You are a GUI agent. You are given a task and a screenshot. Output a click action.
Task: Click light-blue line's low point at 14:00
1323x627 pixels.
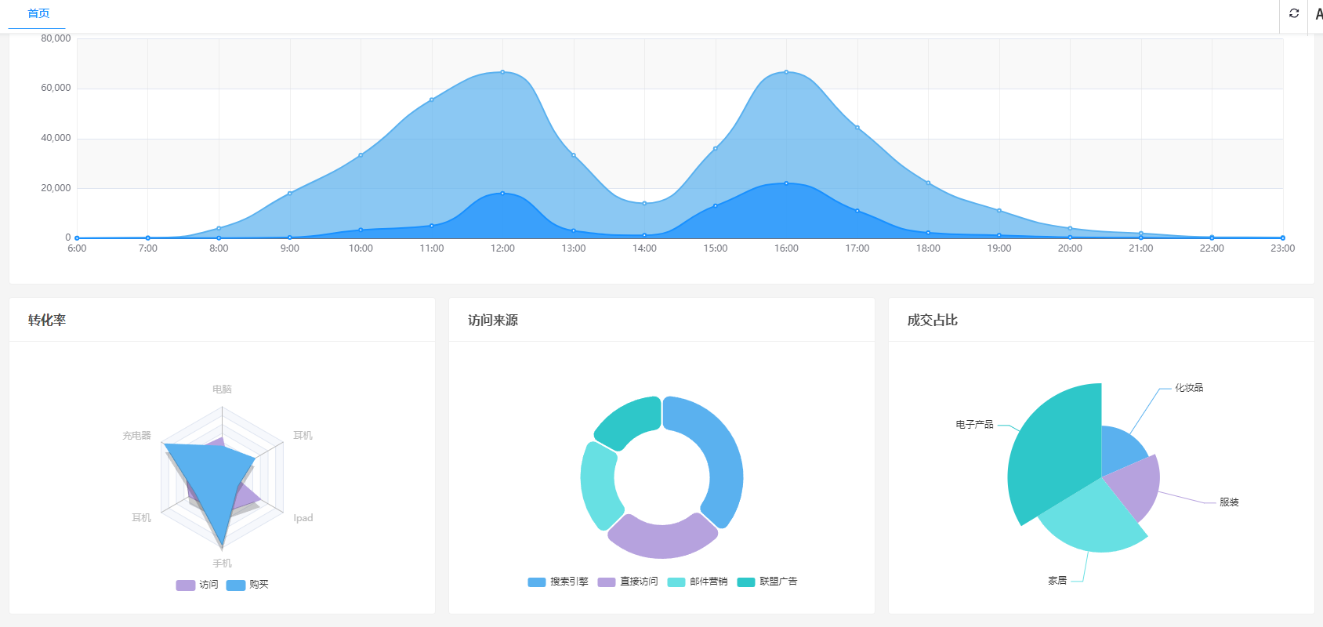(x=644, y=204)
